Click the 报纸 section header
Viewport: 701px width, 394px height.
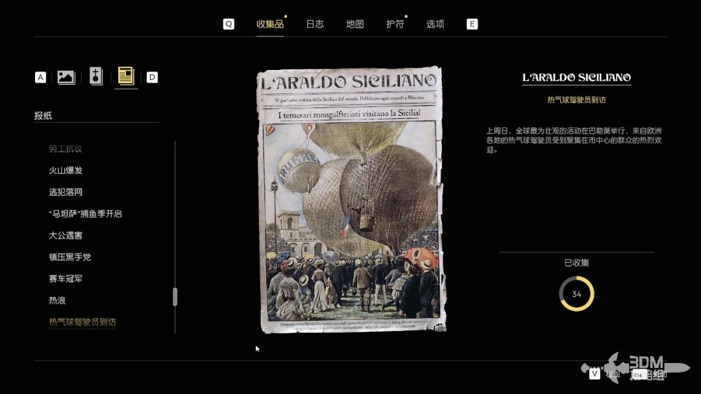(43, 116)
